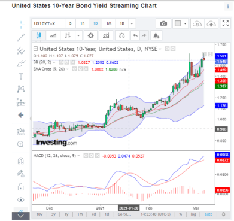The height and width of the screenshot is (221, 234).
Task: Select the 1h interval
Action: (x=83, y=23)
